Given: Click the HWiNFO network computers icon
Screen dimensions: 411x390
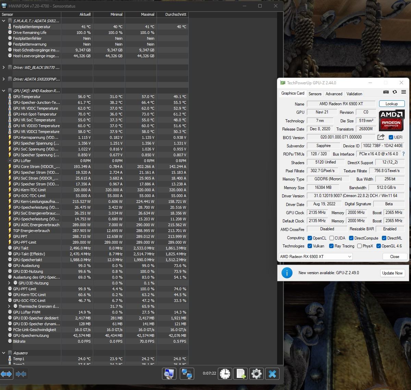Looking at the screenshot, I should (187, 374).
